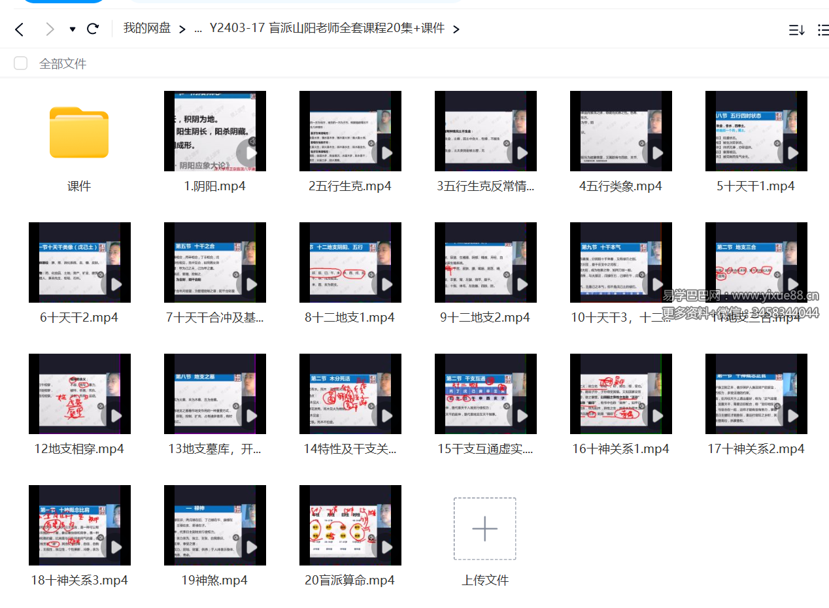The width and height of the screenshot is (829, 608).
Task: Click the 上传文件 upload button
Action: [485, 579]
